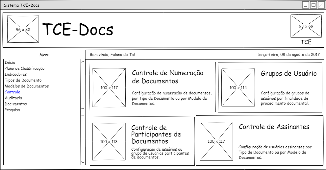Open the Início menu item
The height and width of the screenshot is (170, 326).
point(10,62)
